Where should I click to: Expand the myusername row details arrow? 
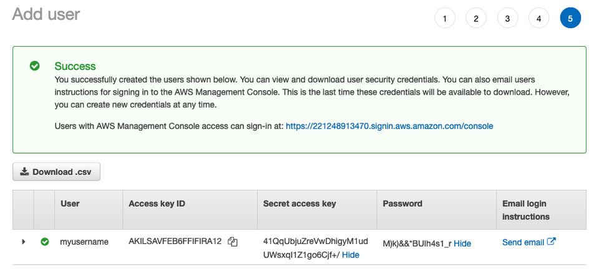point(23,242)
